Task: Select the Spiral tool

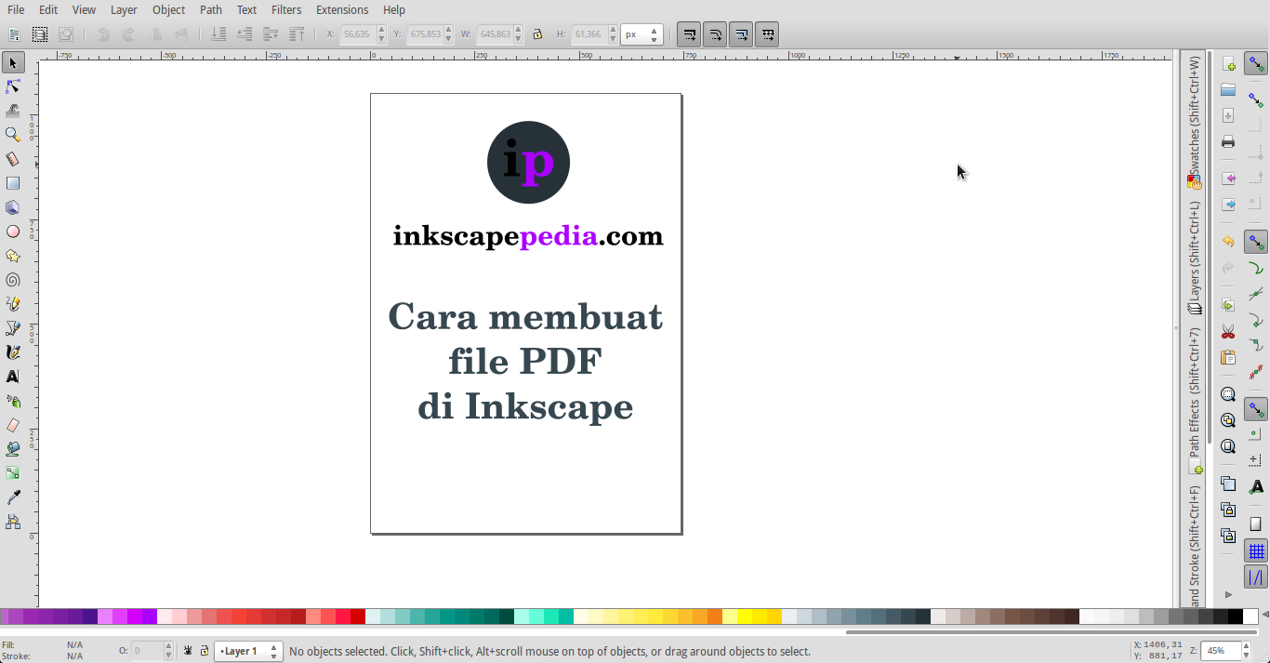Action: coord(12,279)
